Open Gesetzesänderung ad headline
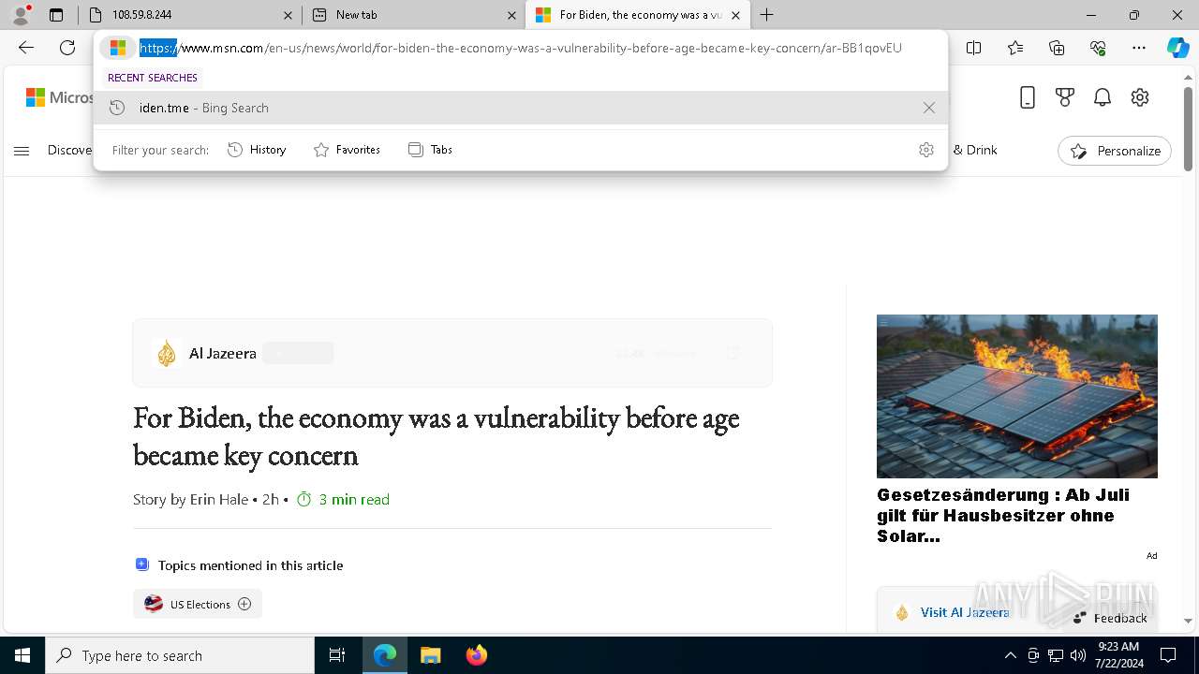Screen dimensions: 1199x674 pos(1003,515)
